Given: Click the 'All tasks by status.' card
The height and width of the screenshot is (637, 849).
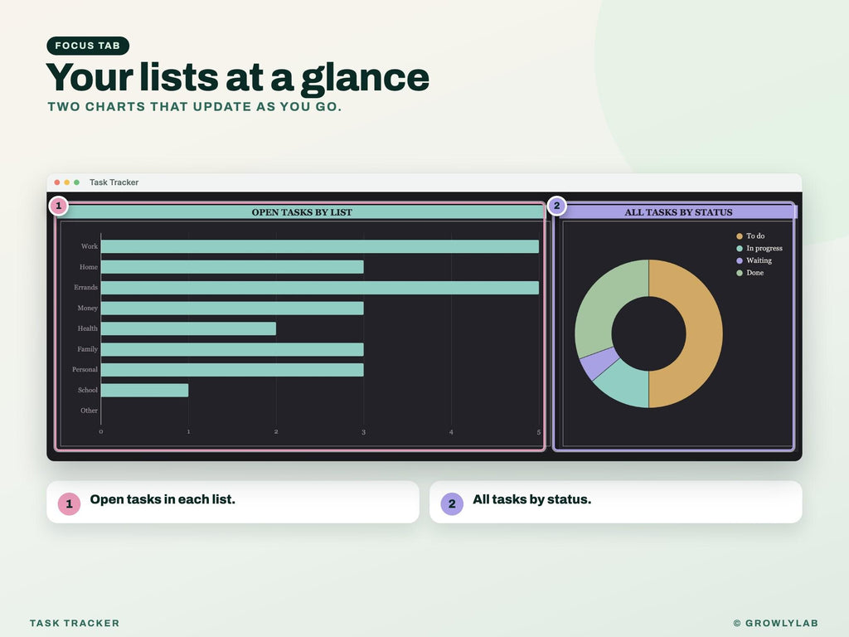Looking at the screenshot, I should [x=616, y=502].
